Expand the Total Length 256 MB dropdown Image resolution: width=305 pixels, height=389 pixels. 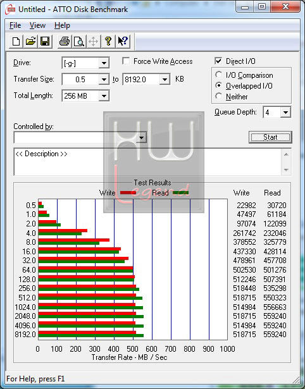click(x=104, y=96)
